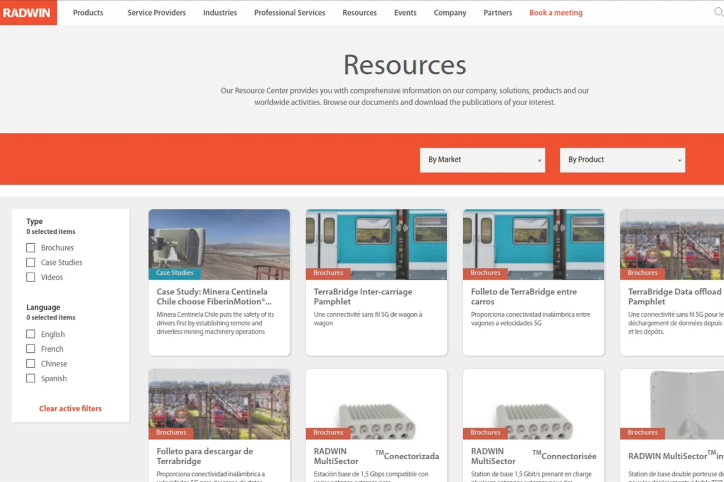Screen dimensions: 724x482
Task: Click Brochures tag on Folleto entre carros card
Action: (x=485, y=273)
